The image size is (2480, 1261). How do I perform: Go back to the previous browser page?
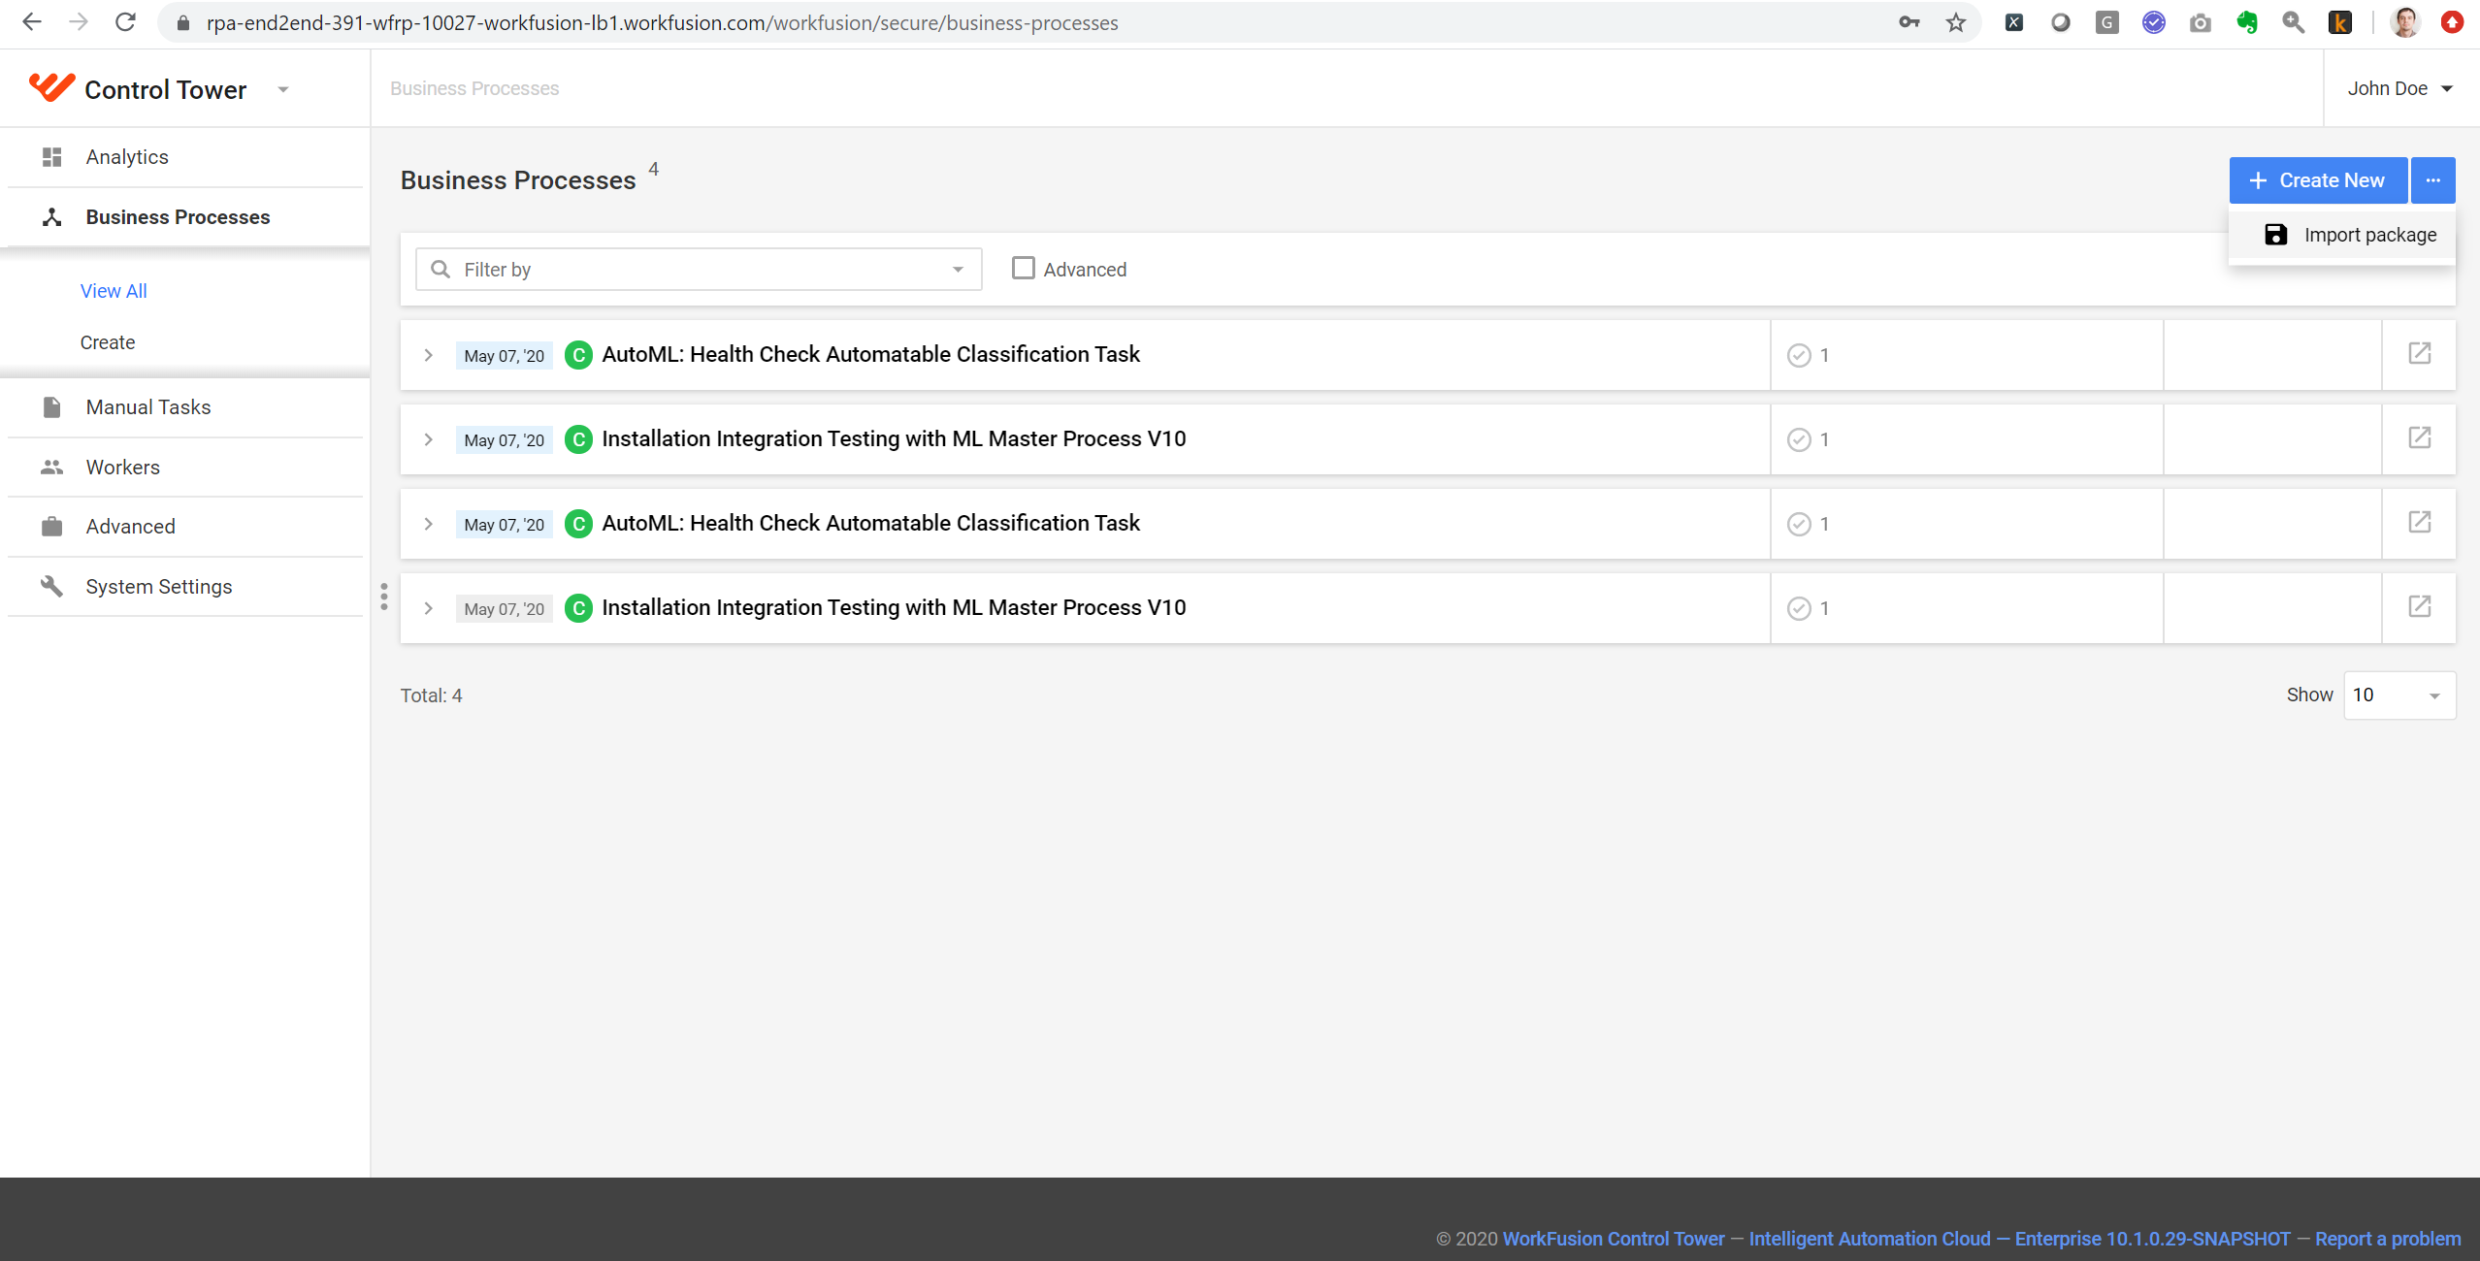click(32, 22)
